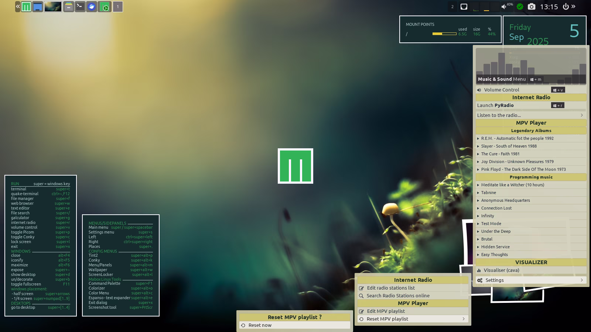This screenshot has width=591, height=332.
Task: Open the file manager drawer icon
Action: [x=68, y=7]
